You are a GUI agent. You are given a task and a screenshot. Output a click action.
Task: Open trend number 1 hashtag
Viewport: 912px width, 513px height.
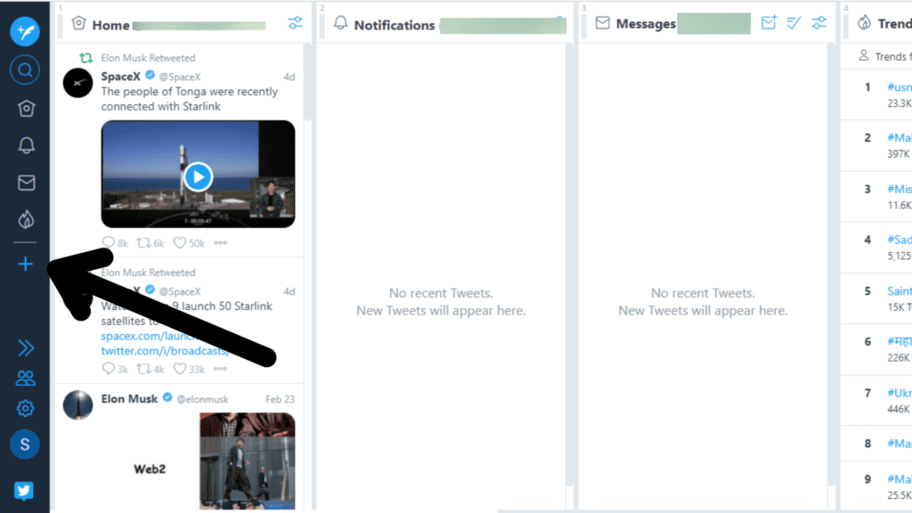coord(900,86)
